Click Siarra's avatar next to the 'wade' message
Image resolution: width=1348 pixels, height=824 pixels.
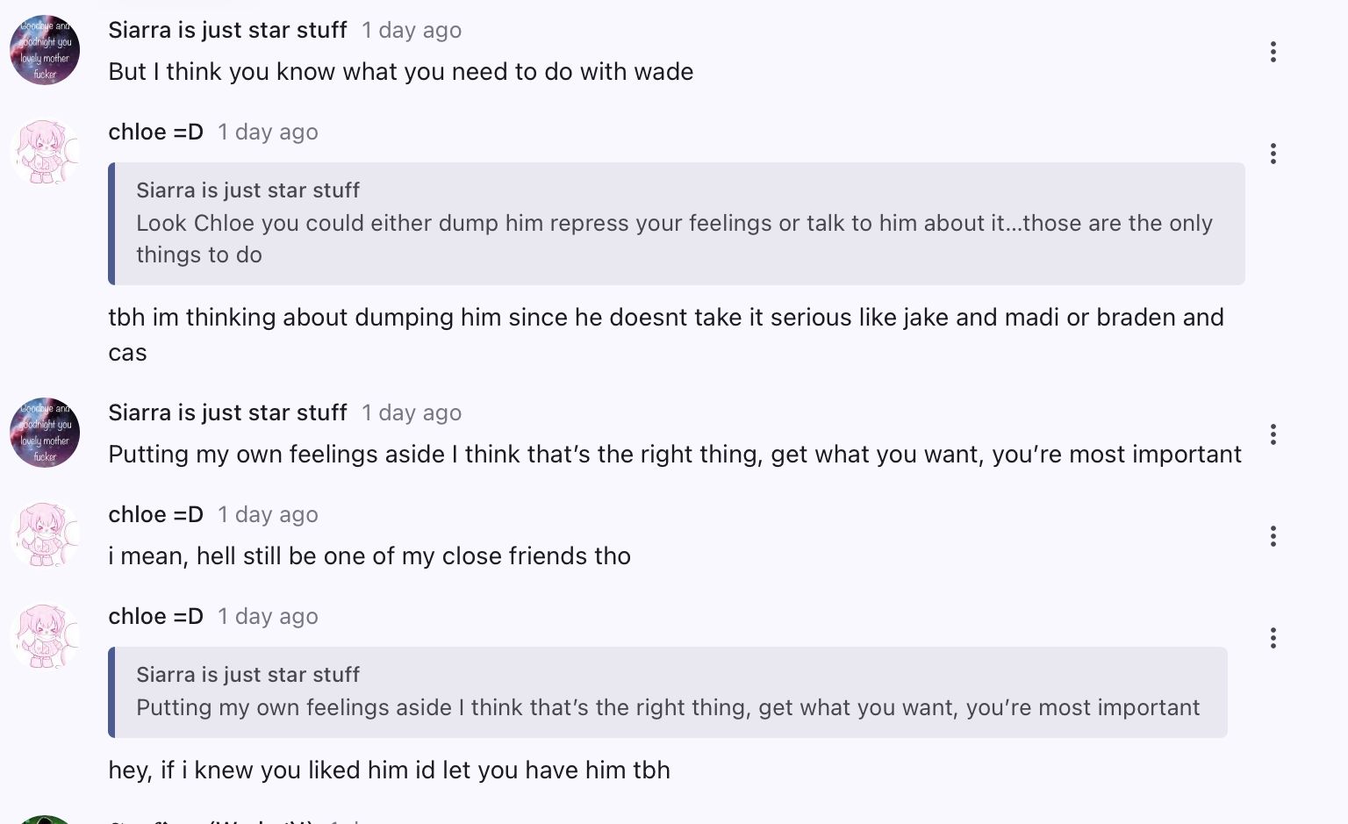pos(45,50)
